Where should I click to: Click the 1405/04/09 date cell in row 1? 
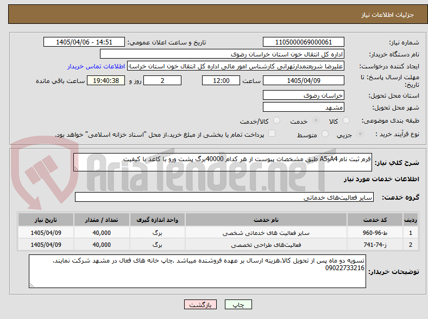point(46,233)
